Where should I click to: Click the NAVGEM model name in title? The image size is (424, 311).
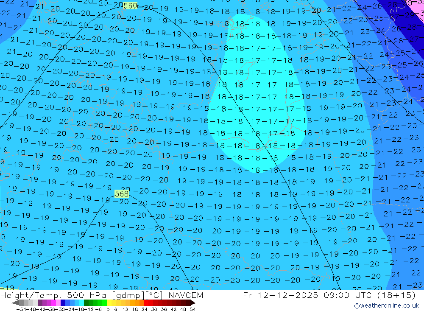click(186, 295)
